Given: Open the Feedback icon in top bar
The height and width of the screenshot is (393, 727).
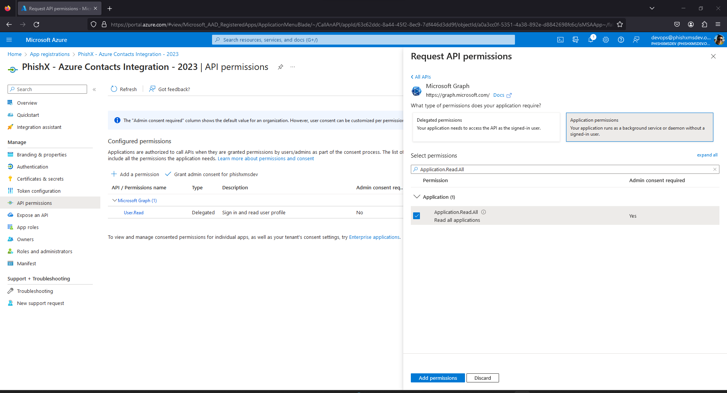Looking at the screenshot, I should coord(636,40).
